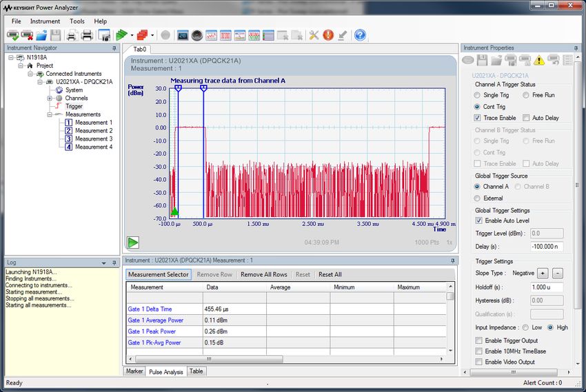Image resolution: width=586 pixels, height=392 pixels.
Task: Pin the Instrument Navigator panel
Action: tap(114, 48)
